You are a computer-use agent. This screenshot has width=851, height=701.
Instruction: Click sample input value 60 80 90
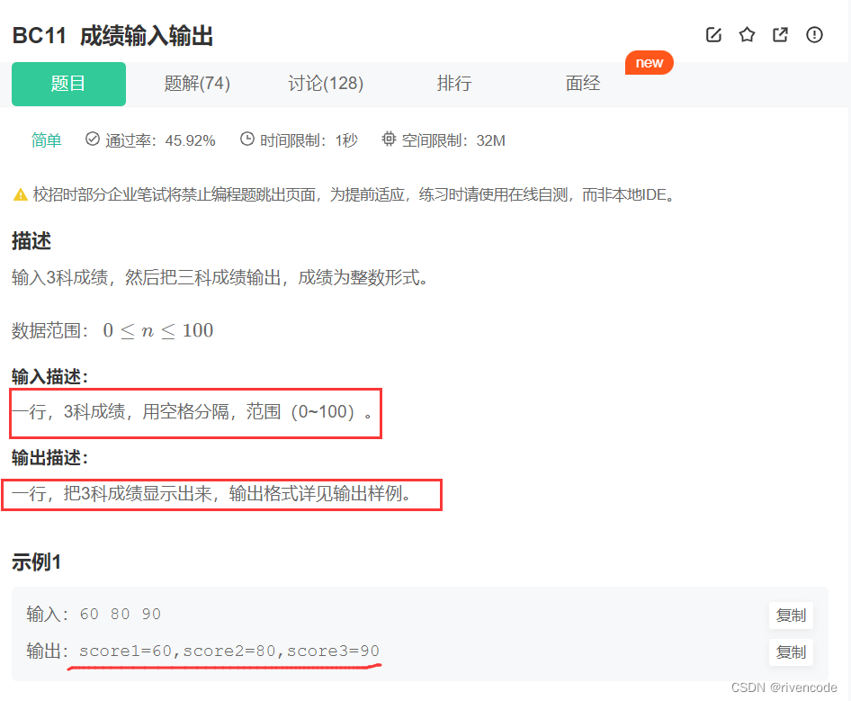coord(120,614)
